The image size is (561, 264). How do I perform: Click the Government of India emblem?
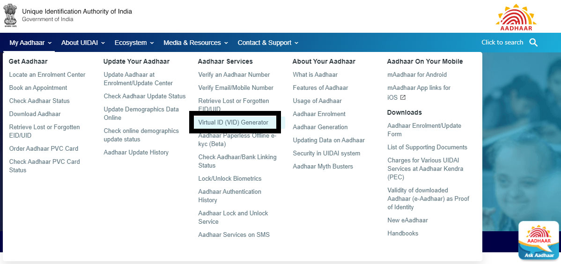pyautogui.click(x=10, y=15)
